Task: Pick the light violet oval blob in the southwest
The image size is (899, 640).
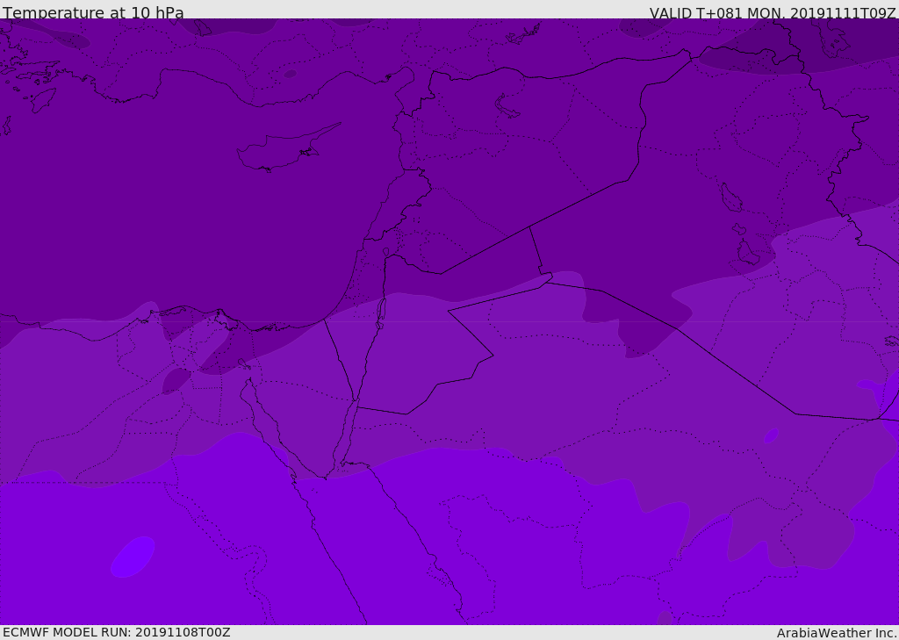Action: 133,557
